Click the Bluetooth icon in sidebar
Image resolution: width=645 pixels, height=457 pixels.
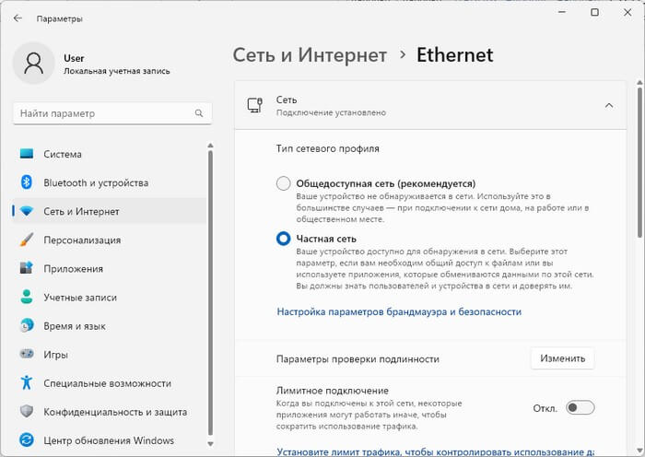pyautogui.click(x=27, y=182)
